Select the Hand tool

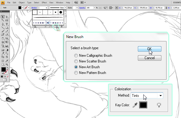click(2, 64)
